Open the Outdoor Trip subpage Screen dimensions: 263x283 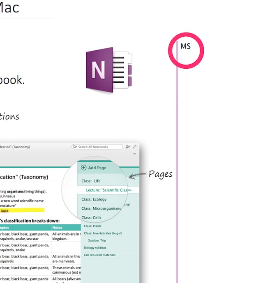97,241
